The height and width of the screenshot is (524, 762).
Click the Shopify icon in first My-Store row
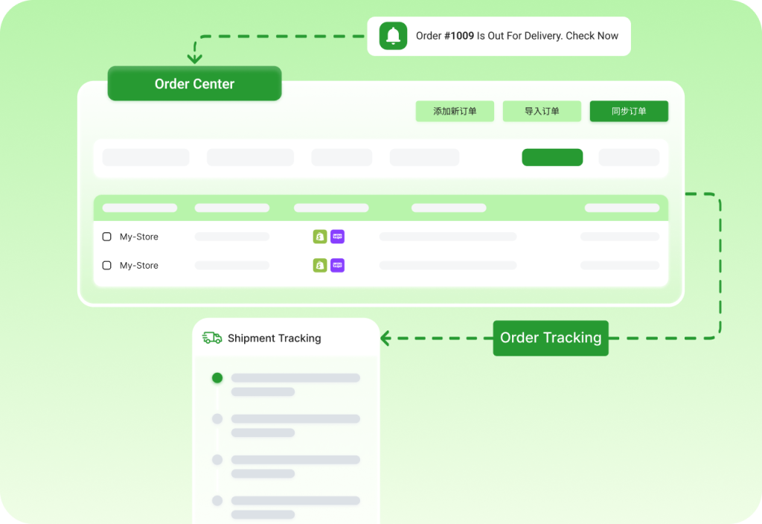pos(320,237)
